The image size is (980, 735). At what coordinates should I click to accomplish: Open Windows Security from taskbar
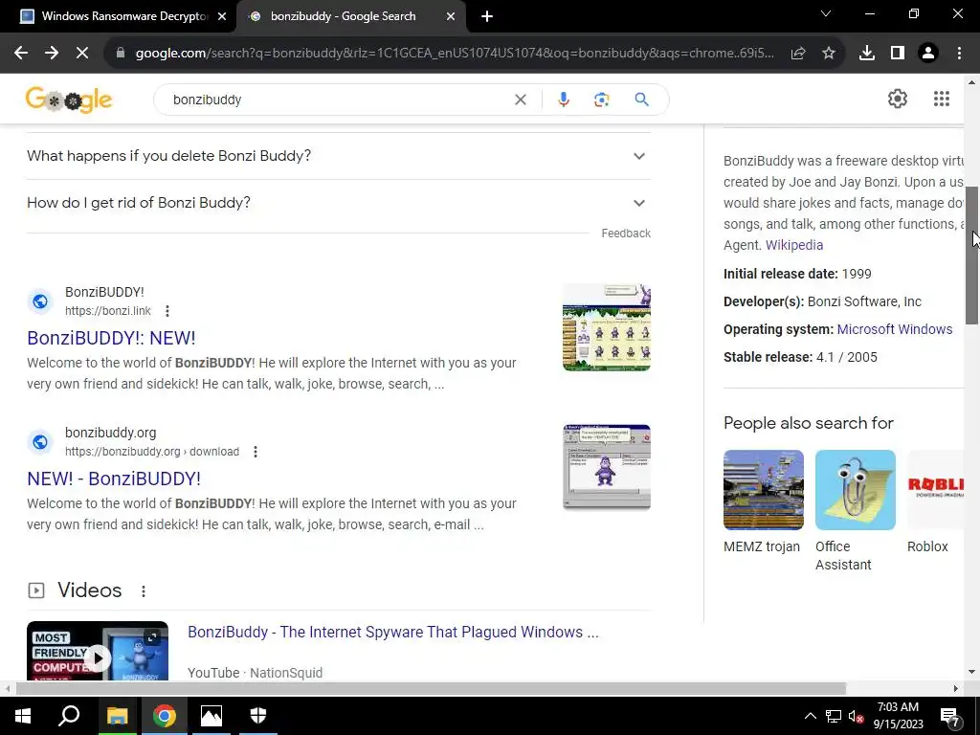click(x=258, y=716)
